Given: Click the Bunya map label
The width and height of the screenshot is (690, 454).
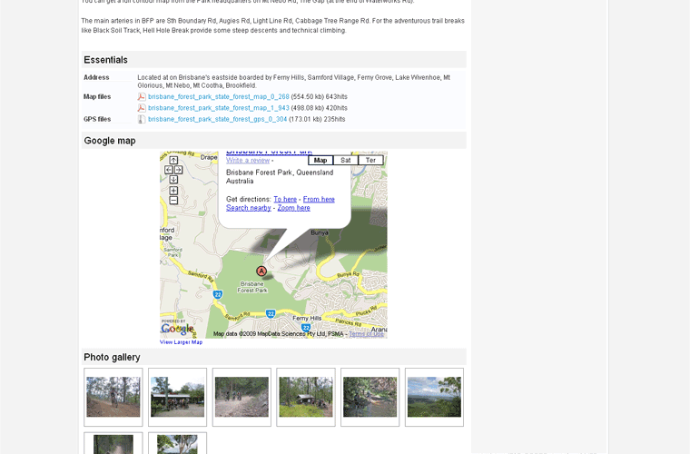Looking at the screenshot, I should [x=320, y=232].
